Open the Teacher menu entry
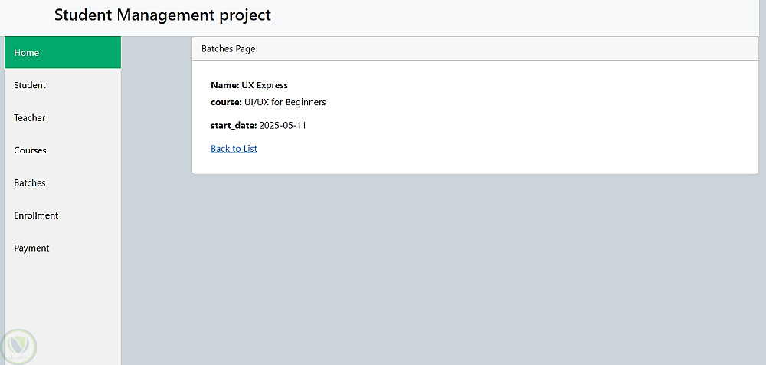Image resolution: width=766 pixels, height=365 pixels. (x=30, y=118)
